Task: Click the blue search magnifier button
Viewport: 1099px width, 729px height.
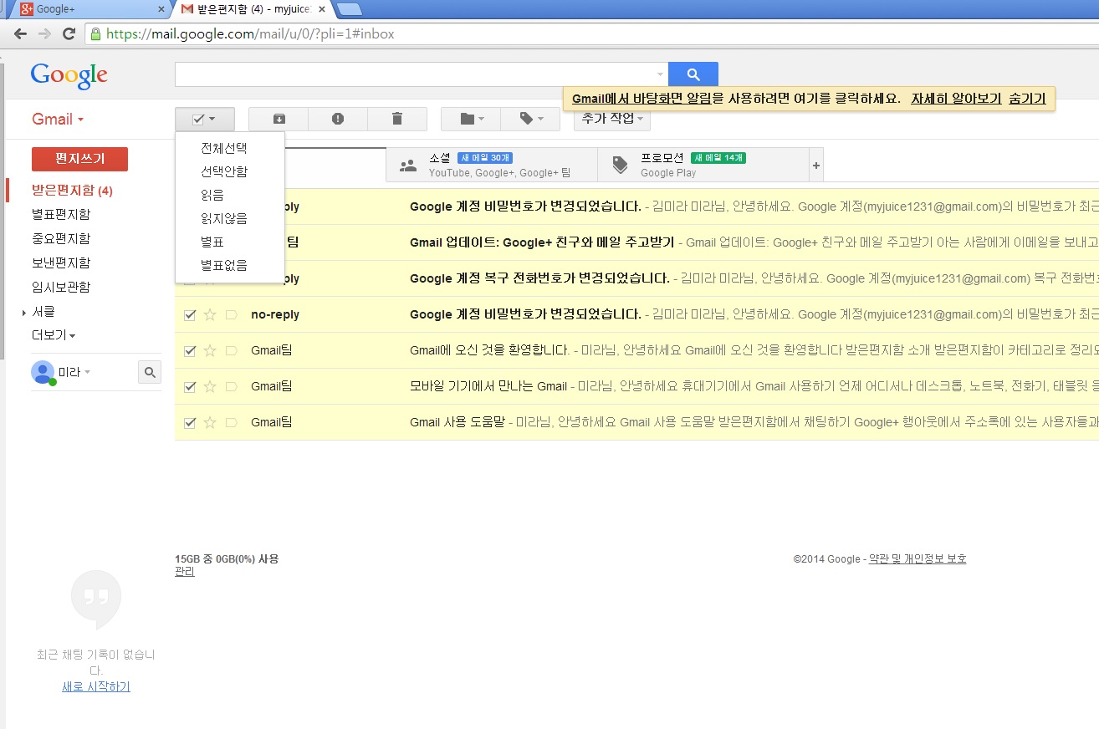Action: (693, 74)
